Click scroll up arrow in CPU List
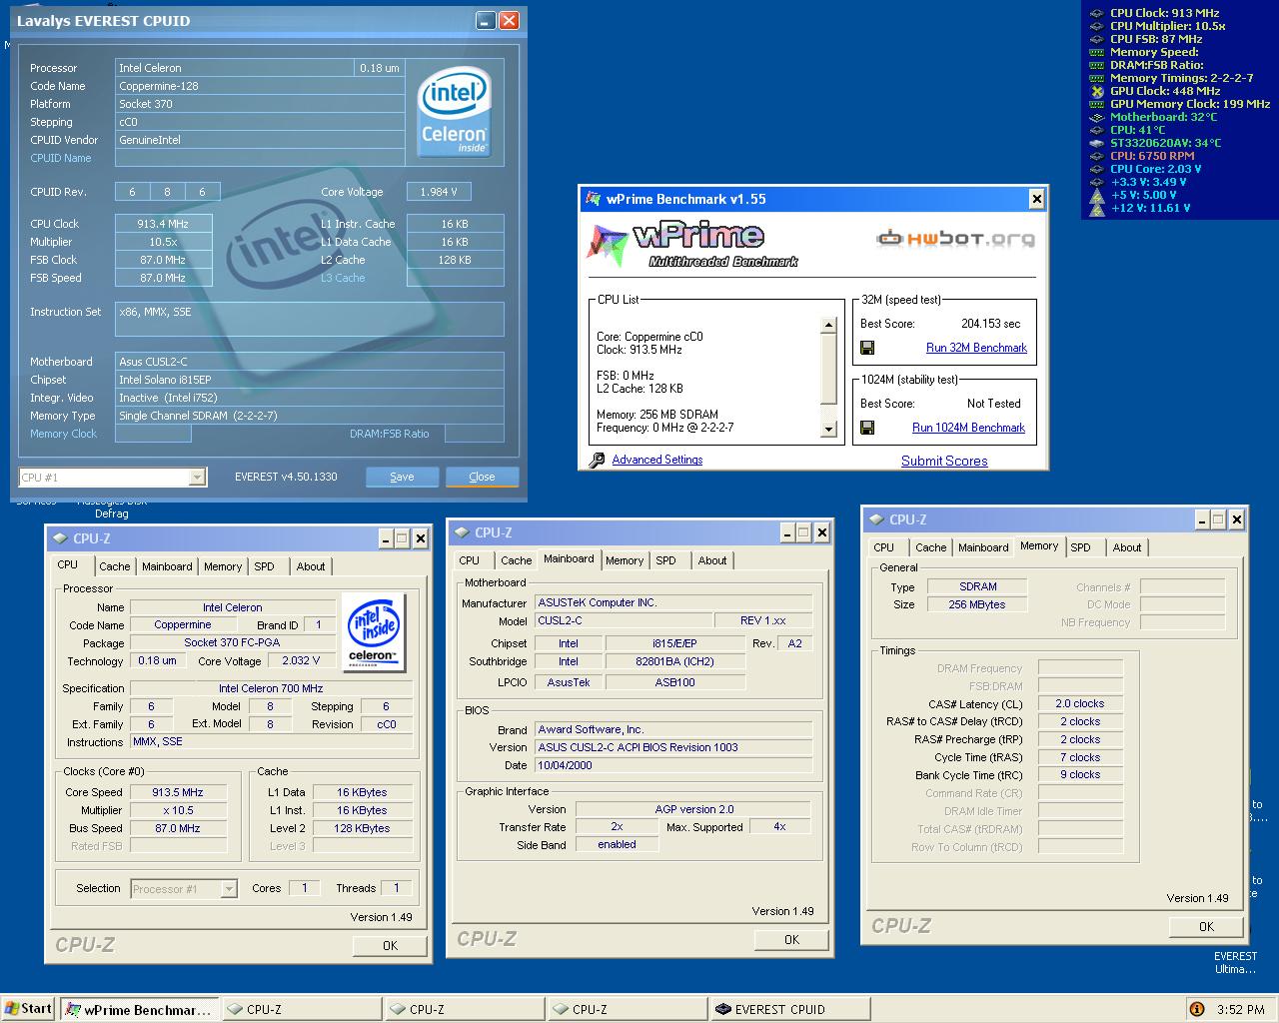The width and height of the screenshot is (1279, 1023). tap(828, 325)
